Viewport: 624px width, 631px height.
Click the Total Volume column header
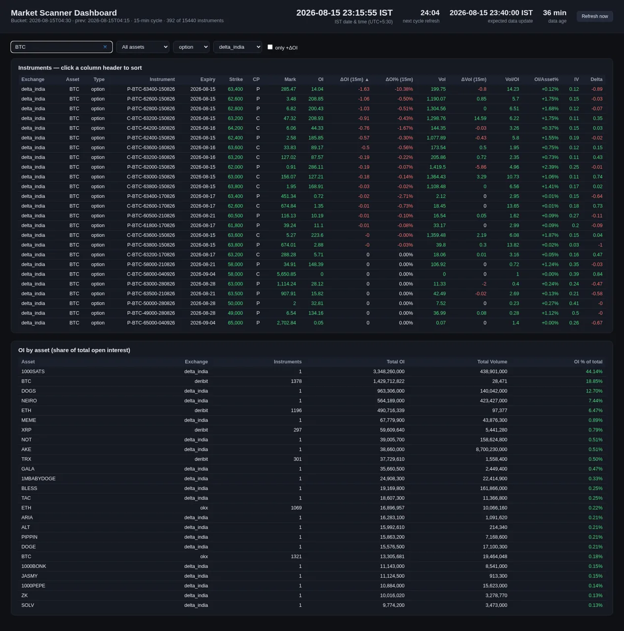[492, 362]
